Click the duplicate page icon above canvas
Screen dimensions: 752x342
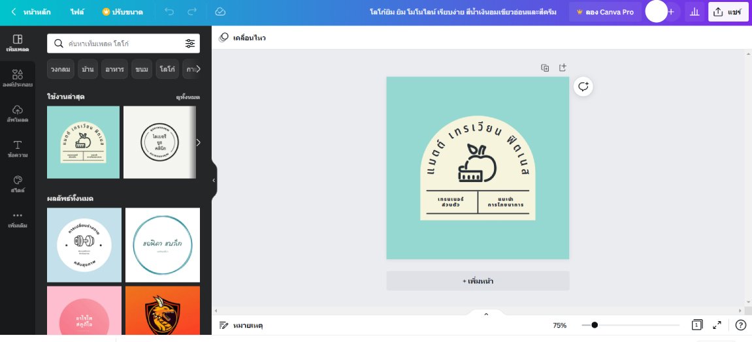(x=545, y=67)
